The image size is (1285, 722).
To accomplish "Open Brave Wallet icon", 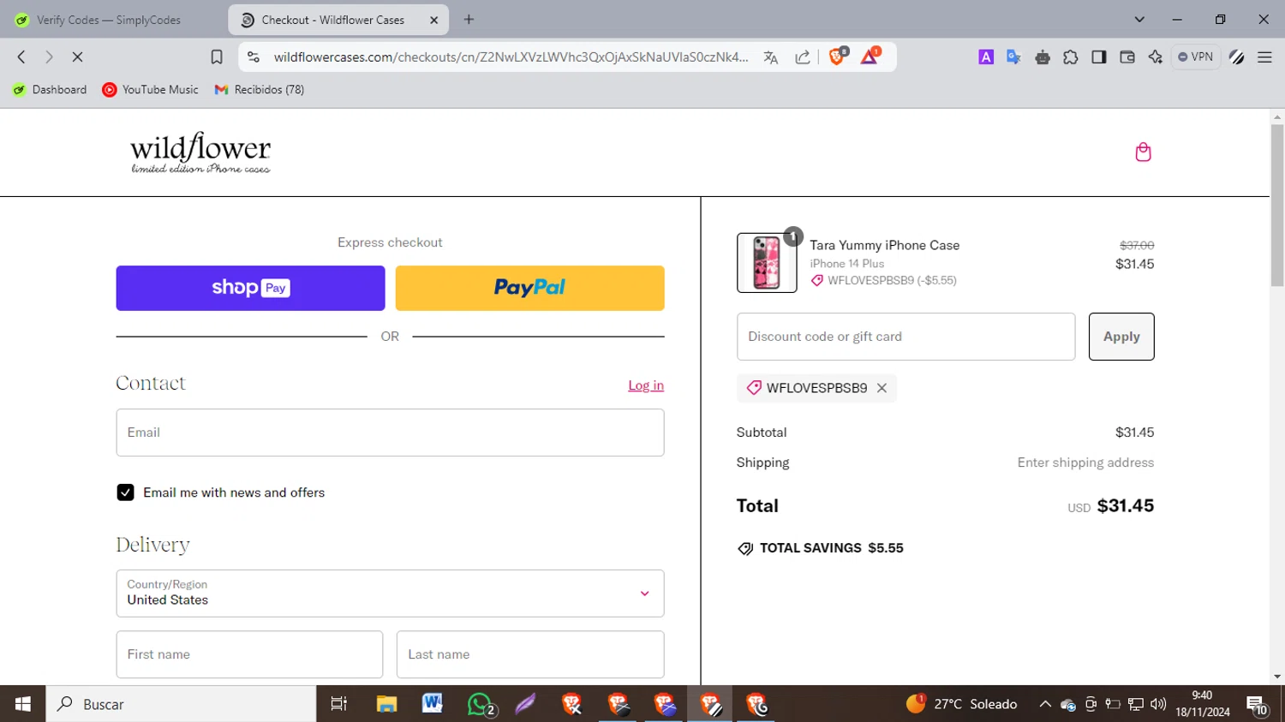I will pos(1127,57).
